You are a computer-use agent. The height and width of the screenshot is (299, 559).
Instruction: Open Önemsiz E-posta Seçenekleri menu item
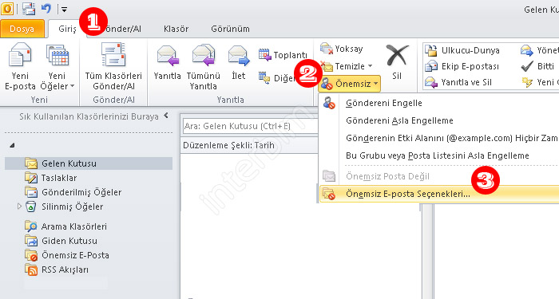pyautogui.click(x=439, y=194)
